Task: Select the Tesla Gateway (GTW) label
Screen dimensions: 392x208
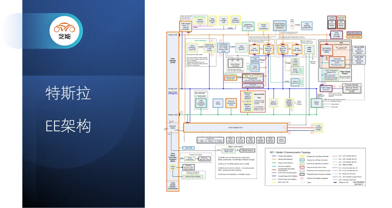Action: point(173,60)
